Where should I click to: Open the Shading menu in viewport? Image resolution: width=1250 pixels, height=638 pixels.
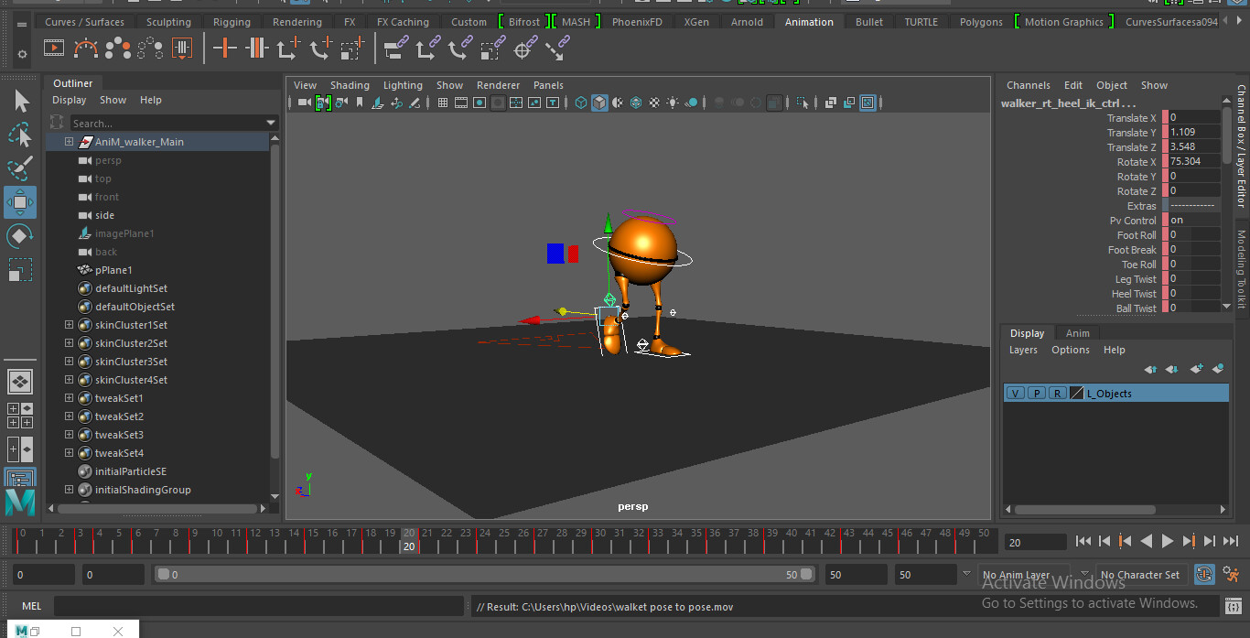click(x=350, y=85)
